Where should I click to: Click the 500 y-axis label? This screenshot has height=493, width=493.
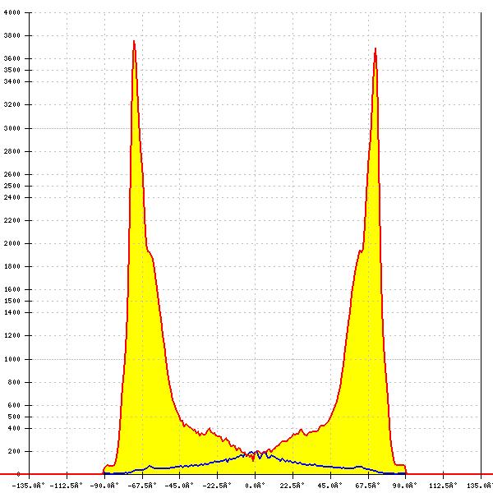pos(14,417)
